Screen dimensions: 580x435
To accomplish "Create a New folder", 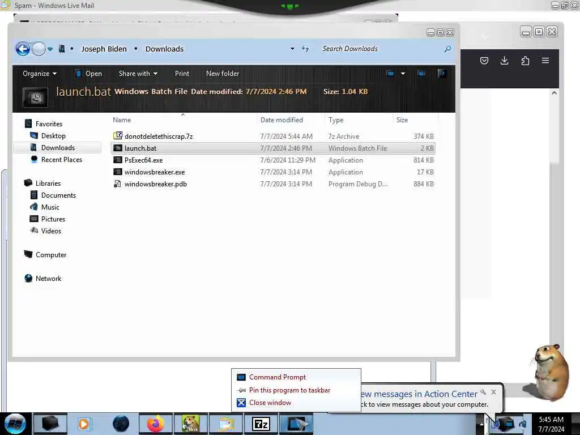I will coord(223,73).
